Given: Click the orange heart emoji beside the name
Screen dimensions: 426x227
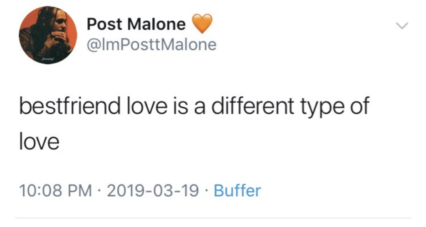Looking at the screenshot, I should (x=202, y=24).
